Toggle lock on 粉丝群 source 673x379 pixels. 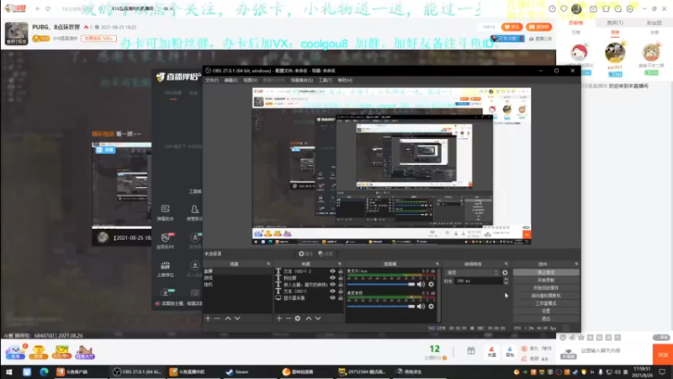(341, 278)
